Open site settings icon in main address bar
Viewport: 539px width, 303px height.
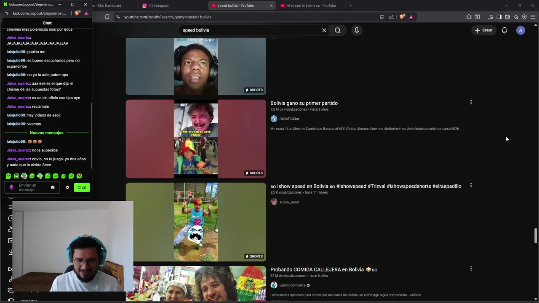(118, 17)
